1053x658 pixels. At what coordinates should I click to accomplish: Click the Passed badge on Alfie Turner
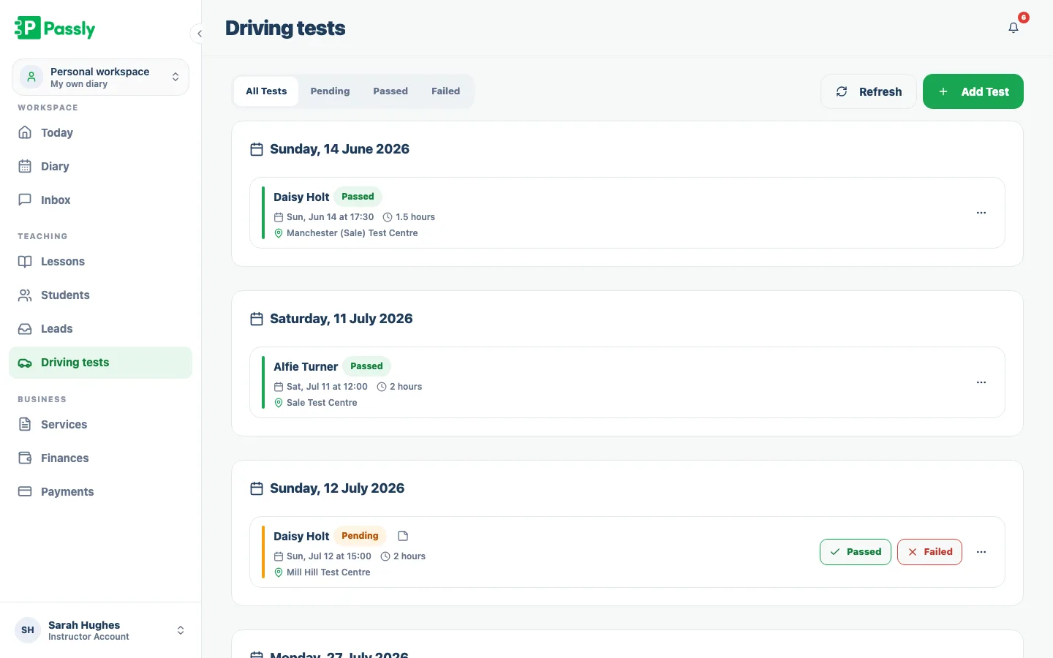click(x=366, y=366)
